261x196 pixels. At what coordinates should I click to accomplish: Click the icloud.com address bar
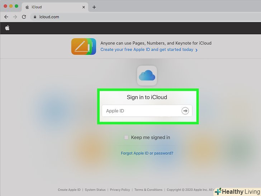145,17
